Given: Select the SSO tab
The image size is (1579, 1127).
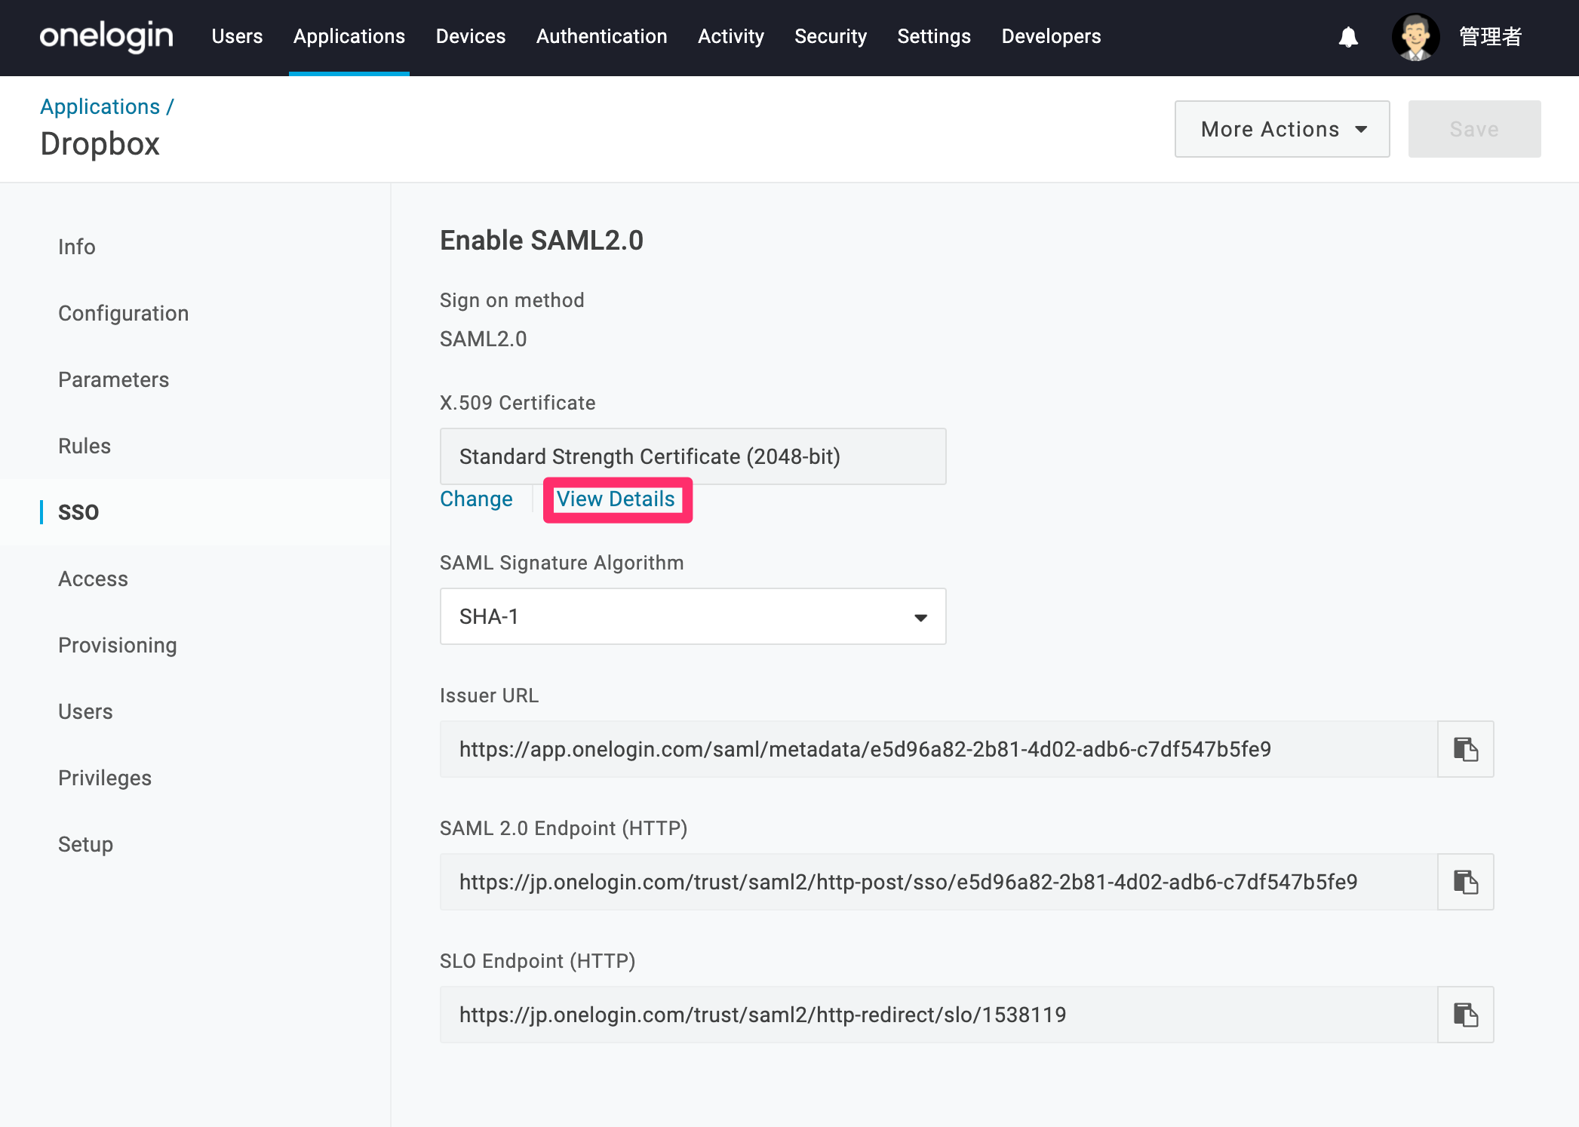Looking at the screenshot, I should point(78,512).
